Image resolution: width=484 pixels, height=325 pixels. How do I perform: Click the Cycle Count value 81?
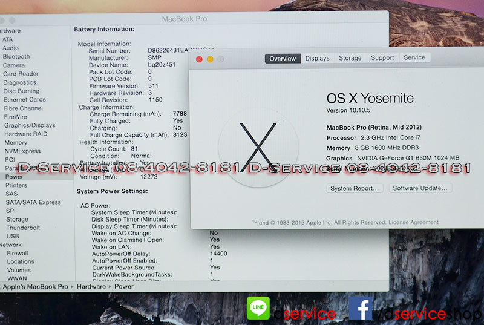coord(134,149)
